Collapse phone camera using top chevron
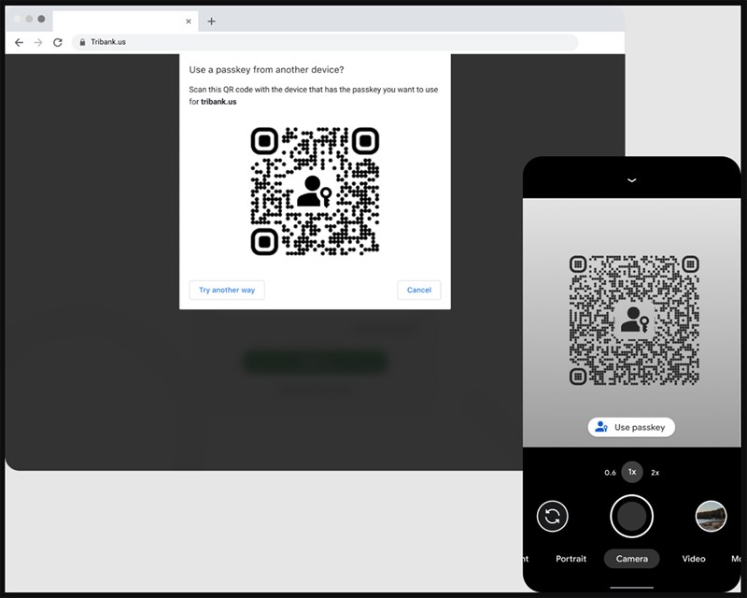This screenshot has width=747, height=598. tap(632, 180)
